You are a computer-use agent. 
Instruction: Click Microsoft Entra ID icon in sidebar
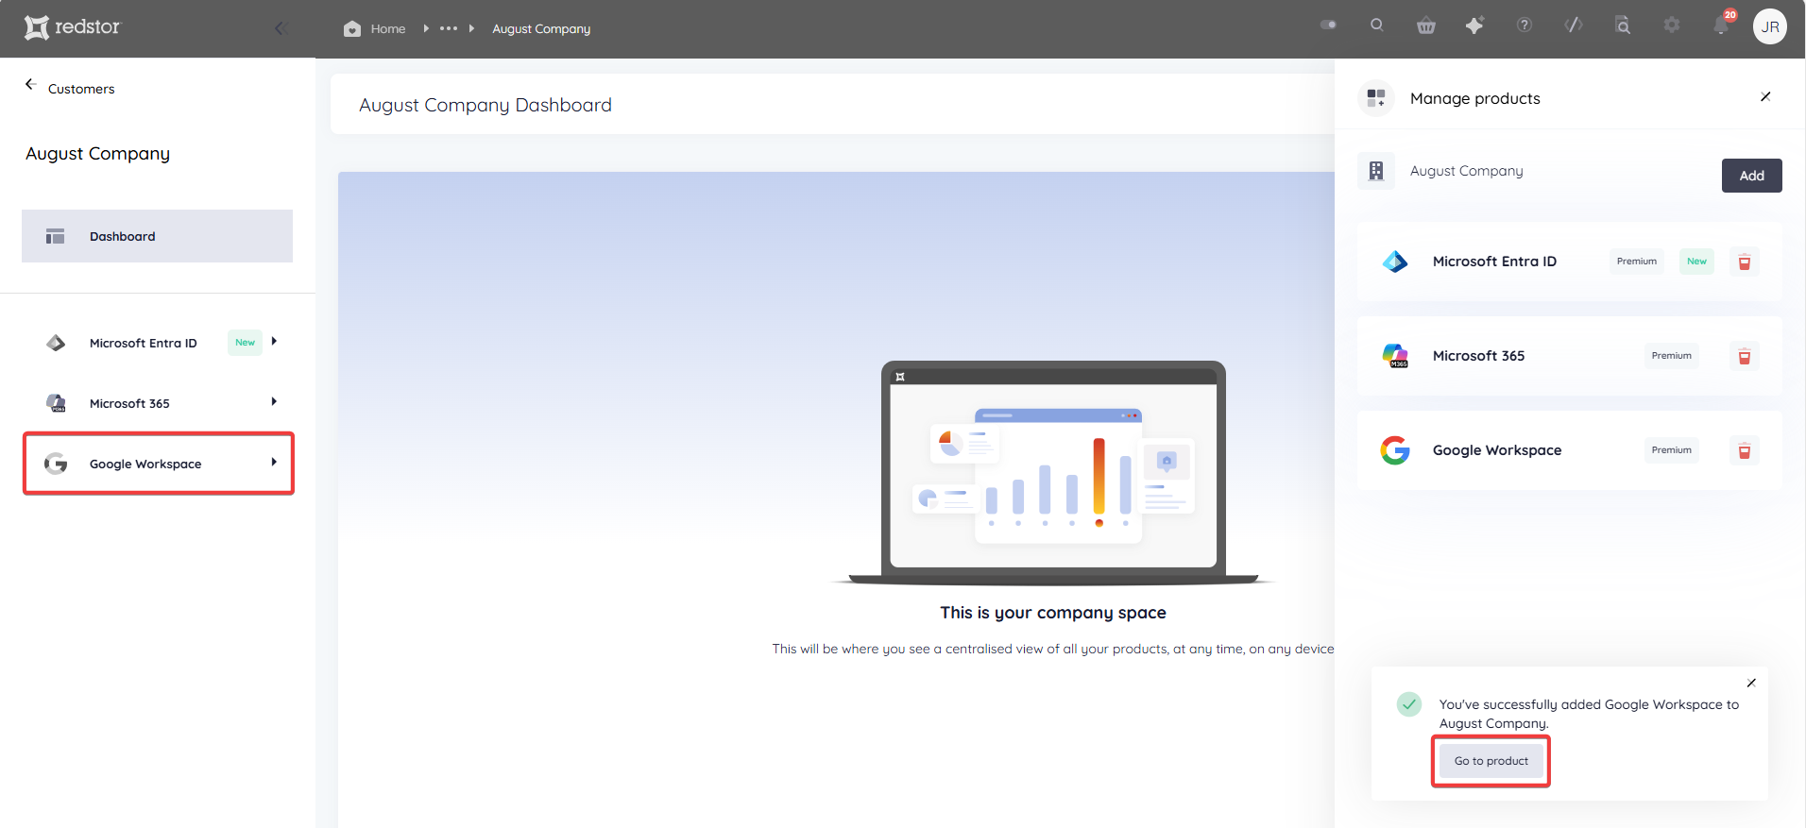pos(56,343)
